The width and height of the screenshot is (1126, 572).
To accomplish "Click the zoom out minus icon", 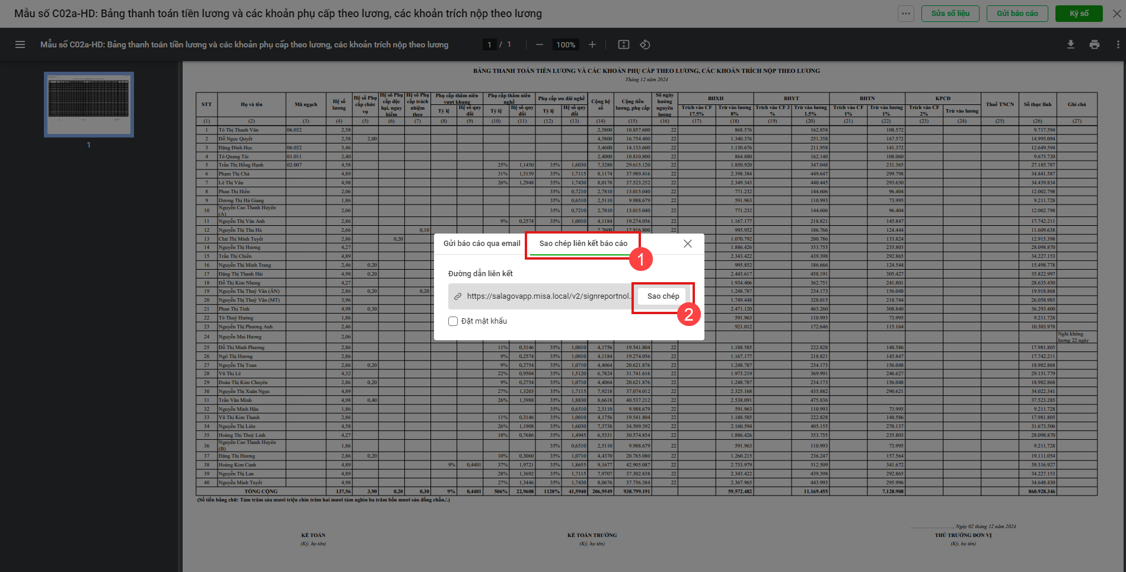I will (x=539, y=44).
